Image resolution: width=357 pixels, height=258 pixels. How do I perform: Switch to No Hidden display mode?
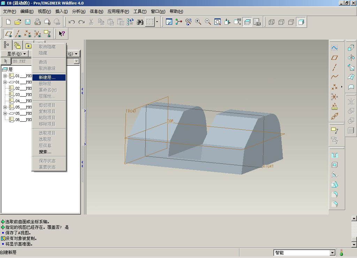291,22
